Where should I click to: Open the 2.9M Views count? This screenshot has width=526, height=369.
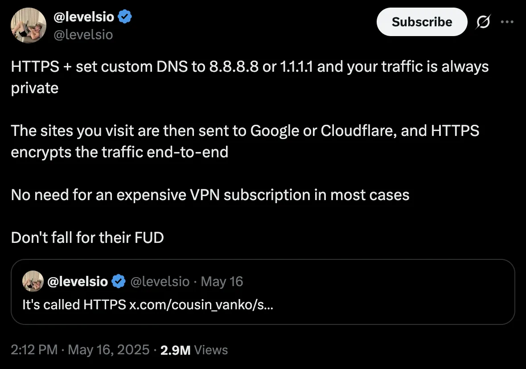click(194, 350)
